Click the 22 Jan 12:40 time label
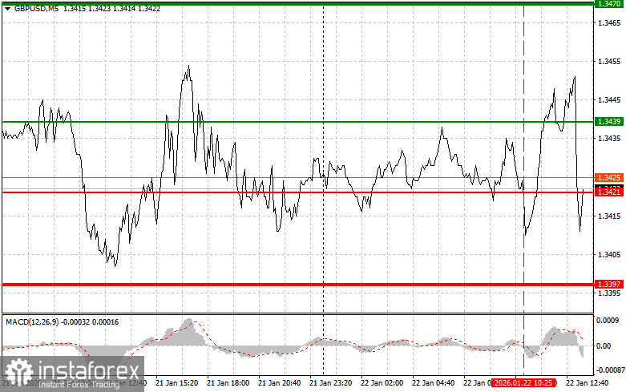The height and width of the screenshot is (392, 626). 588,383
